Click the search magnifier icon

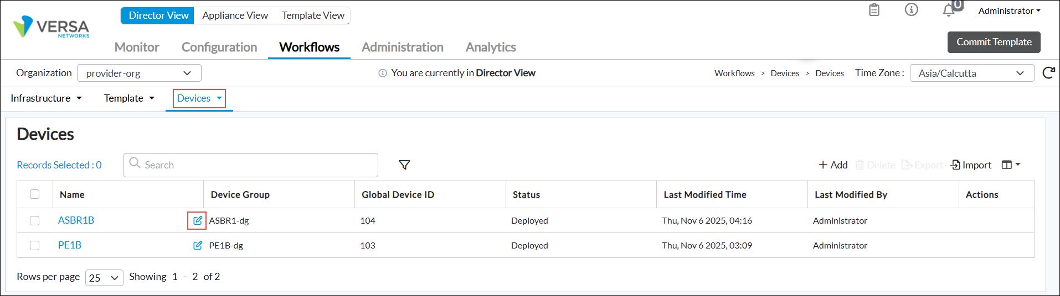tap(135, 163)
